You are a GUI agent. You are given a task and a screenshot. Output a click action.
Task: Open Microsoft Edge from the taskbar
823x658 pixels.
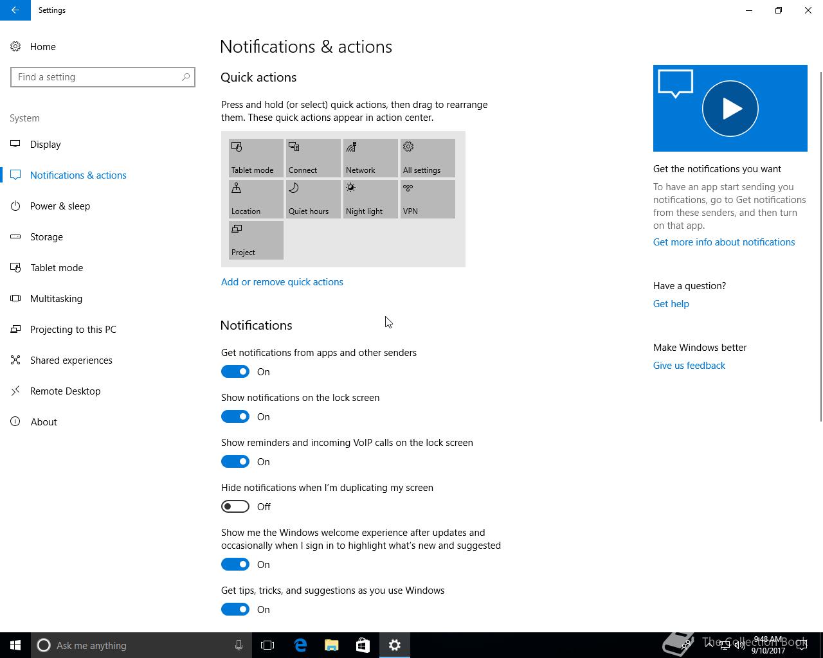click(x=300, y=645)
